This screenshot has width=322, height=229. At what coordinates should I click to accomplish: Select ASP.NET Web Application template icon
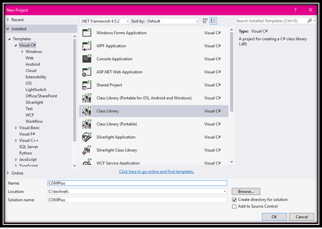point(87,72)
